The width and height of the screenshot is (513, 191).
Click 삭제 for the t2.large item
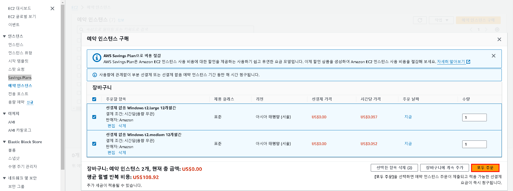pos(122,126)
